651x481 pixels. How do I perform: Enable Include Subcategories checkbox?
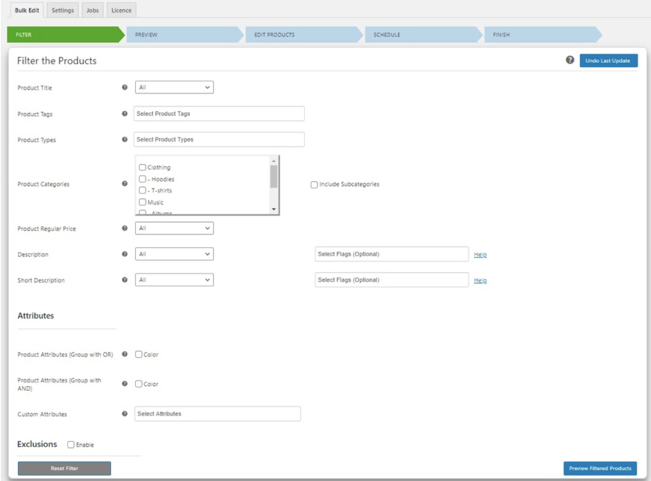tap(314, 185)
